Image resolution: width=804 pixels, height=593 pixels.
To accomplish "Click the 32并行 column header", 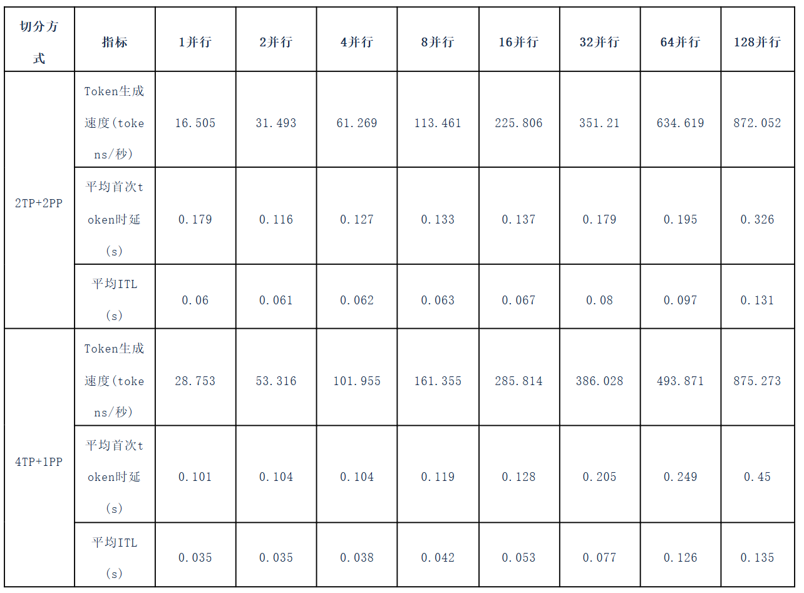I will (x=600, y=40).
